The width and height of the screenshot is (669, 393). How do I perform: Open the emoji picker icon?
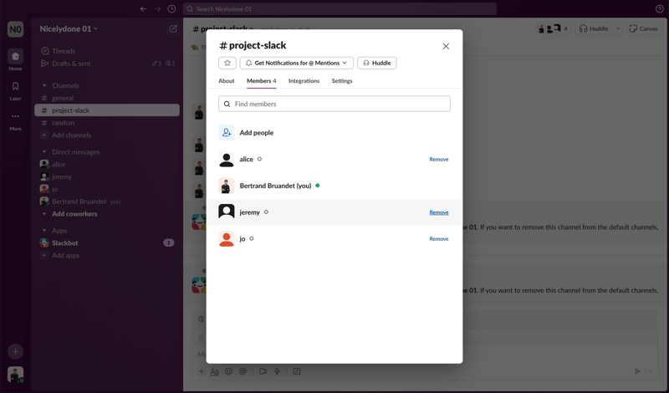(228, 371)
